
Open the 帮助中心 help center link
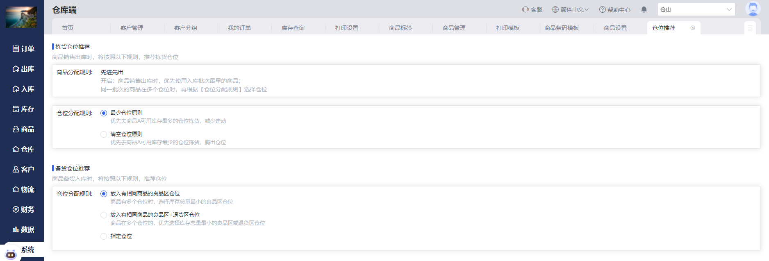[x=614, y=9]
